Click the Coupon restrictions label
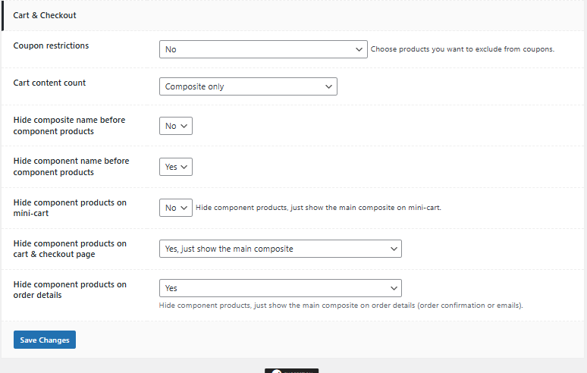The height and width of the screenshot is (373, 587). click(x=51, y=45)
